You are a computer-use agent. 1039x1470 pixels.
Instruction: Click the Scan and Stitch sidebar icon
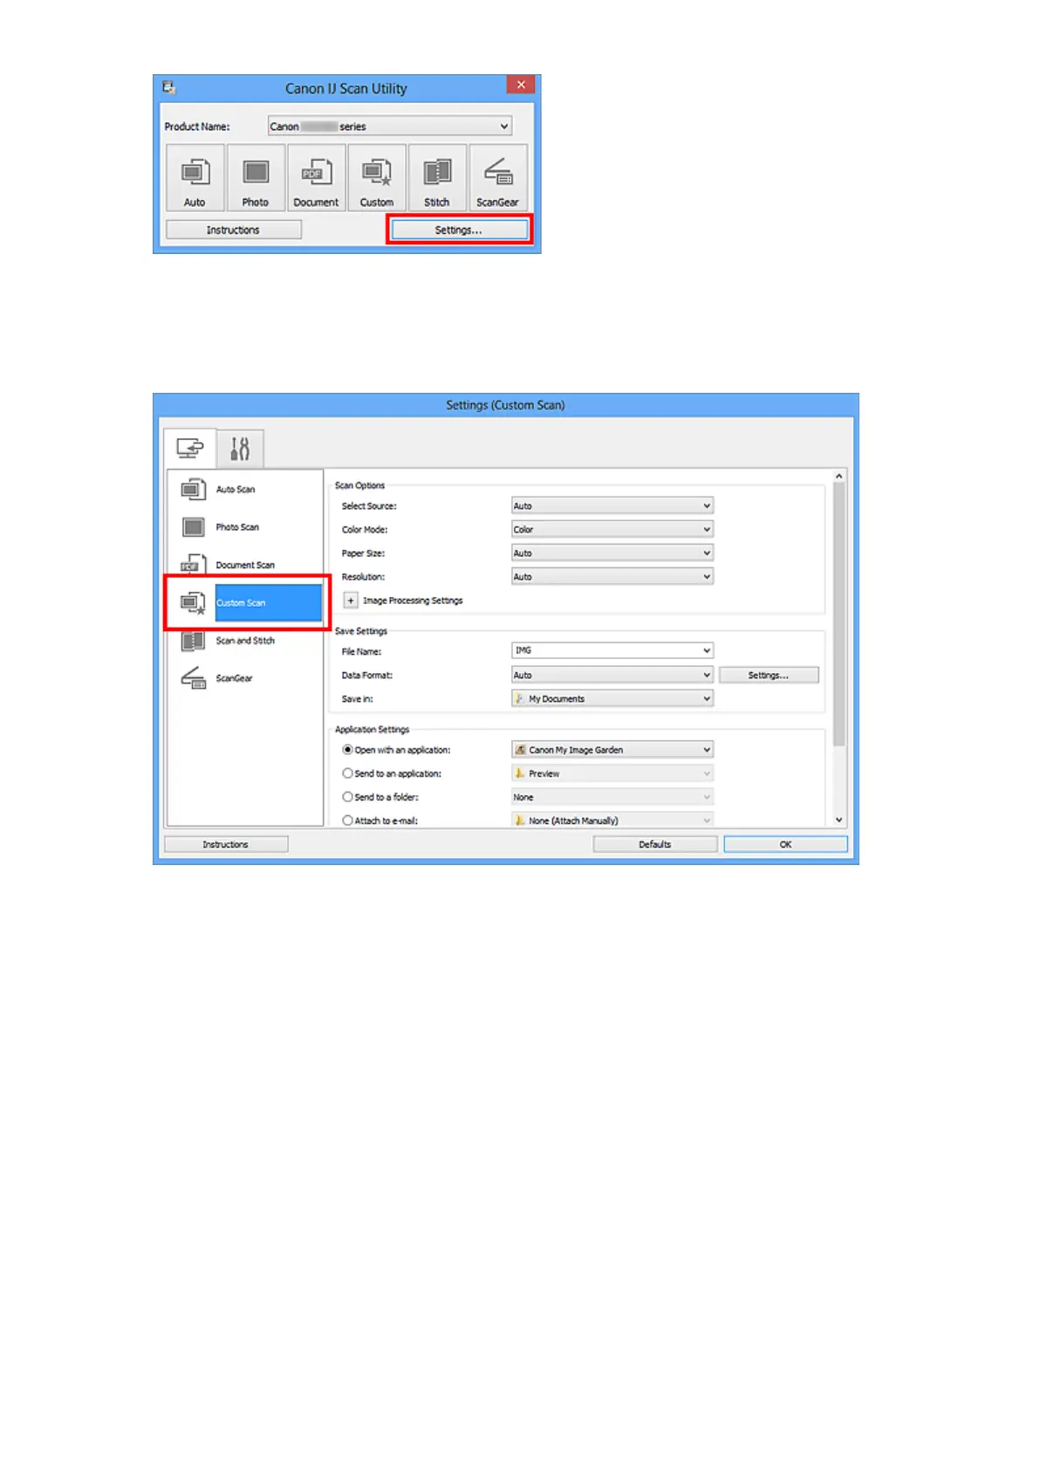coord(193,641)
